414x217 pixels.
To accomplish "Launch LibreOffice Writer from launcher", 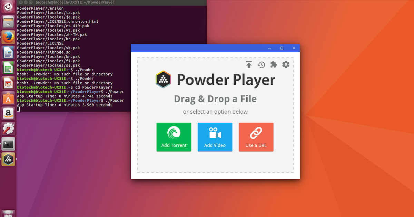I will coord(8,52).
